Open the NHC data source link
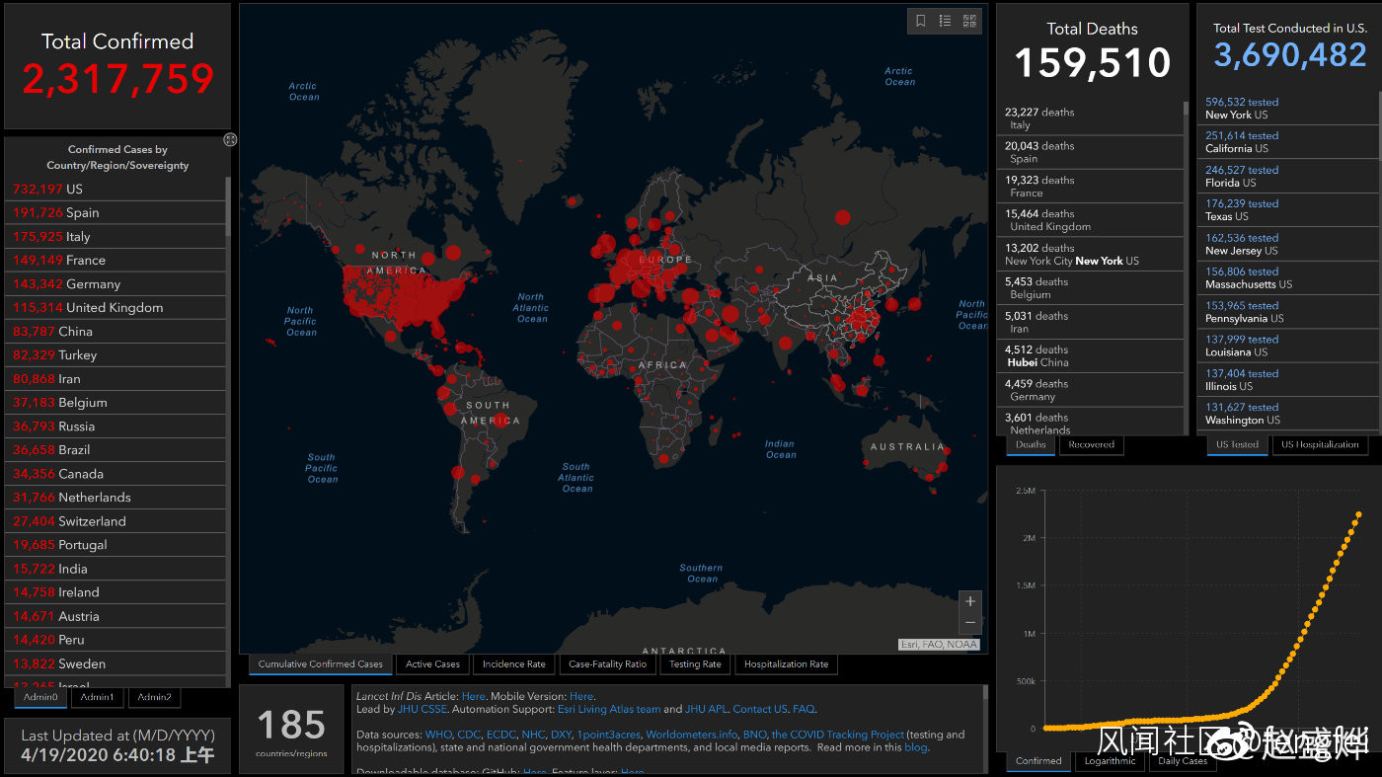1382x777 pixels. coord(533,735)
